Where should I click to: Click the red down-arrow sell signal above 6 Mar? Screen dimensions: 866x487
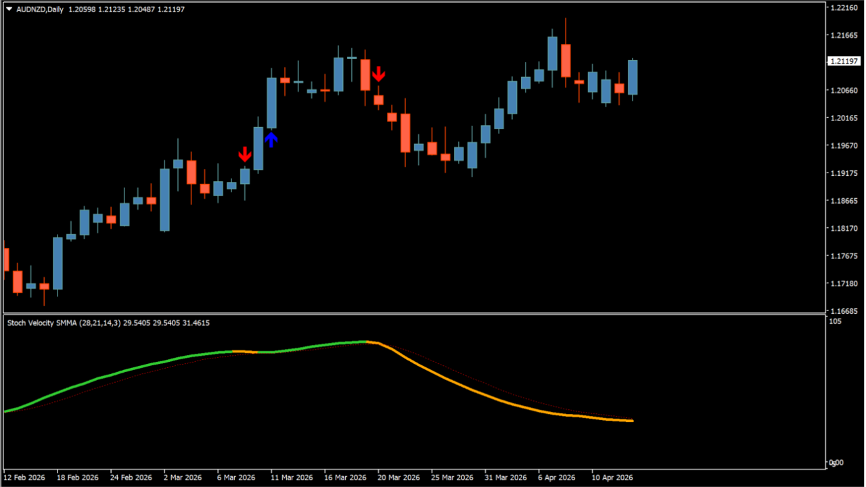pyautogui.click(x=245, y=155)
